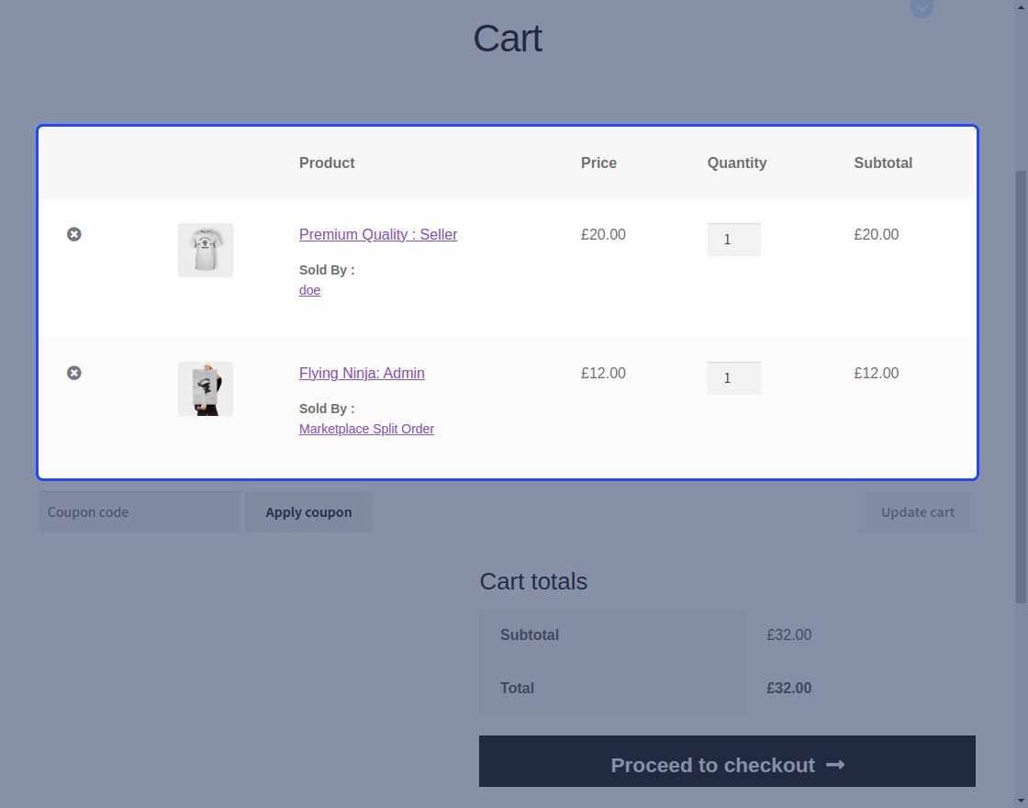Viewport: 1028px width, 808px height.
Task: Click the Coupon code input field
Action: pos(140,512)
